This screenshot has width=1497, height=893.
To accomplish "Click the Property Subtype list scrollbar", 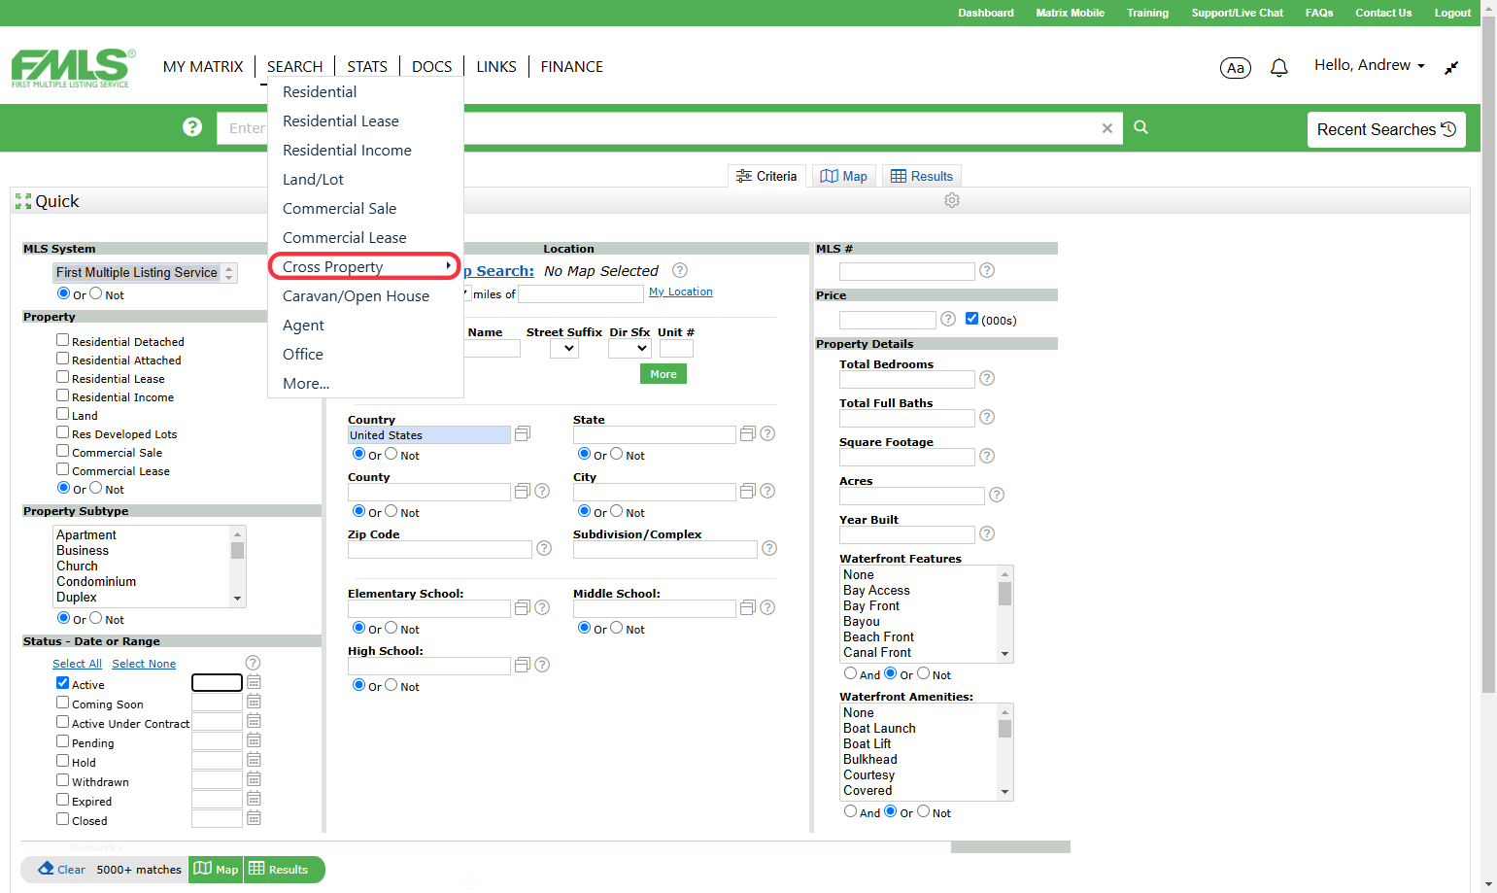I will coord(238,567).
